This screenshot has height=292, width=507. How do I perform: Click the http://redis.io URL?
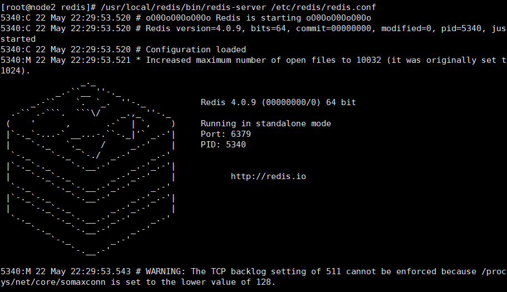click(x=268, y=176)
